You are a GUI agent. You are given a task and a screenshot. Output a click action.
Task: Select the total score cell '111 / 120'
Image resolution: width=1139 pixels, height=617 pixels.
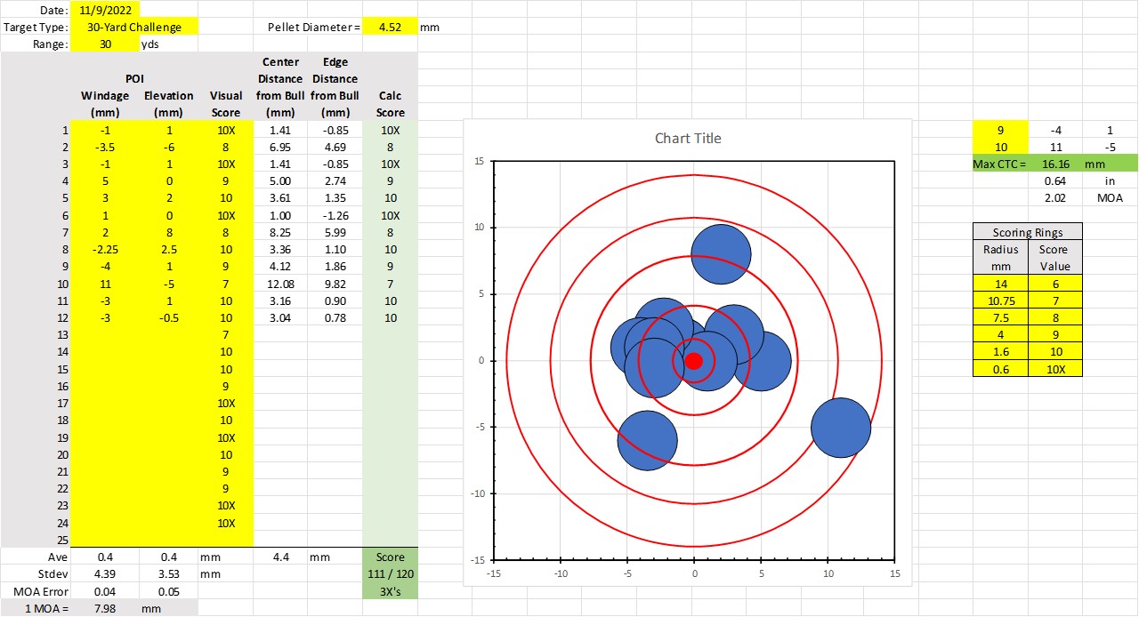pyautogui.click(x=390, y=574)
